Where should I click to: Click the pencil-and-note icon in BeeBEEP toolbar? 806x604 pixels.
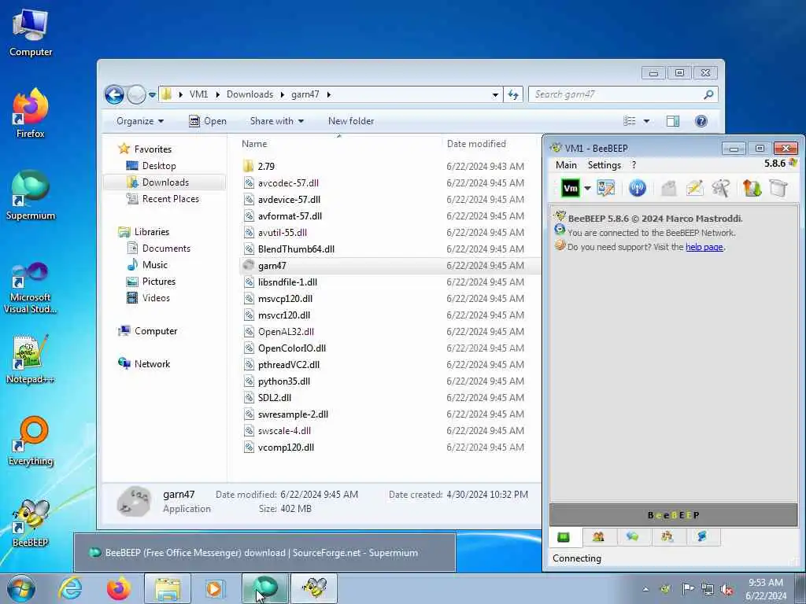694,189
